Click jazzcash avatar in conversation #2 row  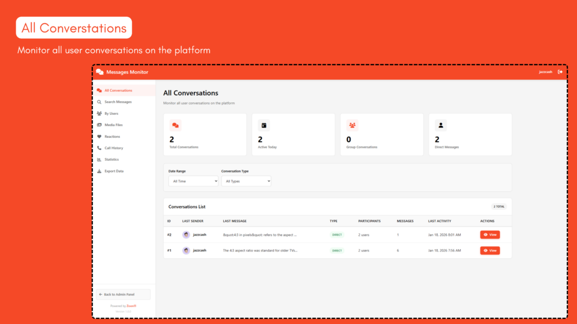(186, 235)
